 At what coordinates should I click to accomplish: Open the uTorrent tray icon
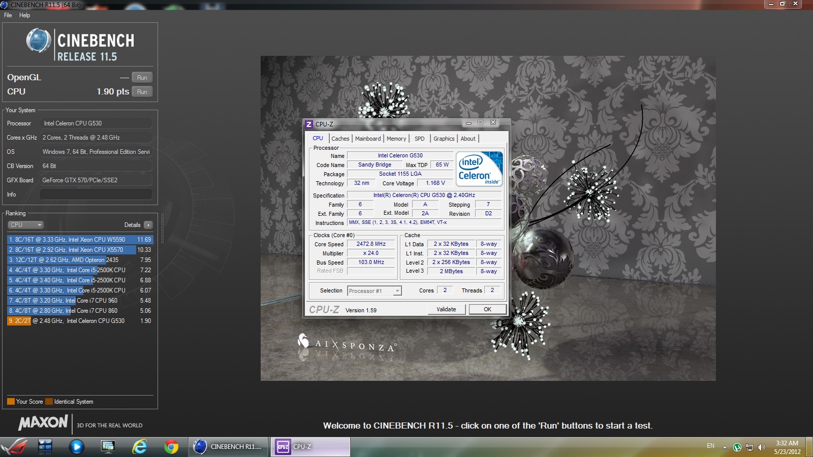737,447
